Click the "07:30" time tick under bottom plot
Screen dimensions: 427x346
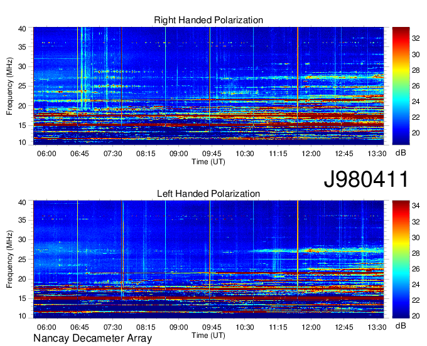tap(113, 327)
